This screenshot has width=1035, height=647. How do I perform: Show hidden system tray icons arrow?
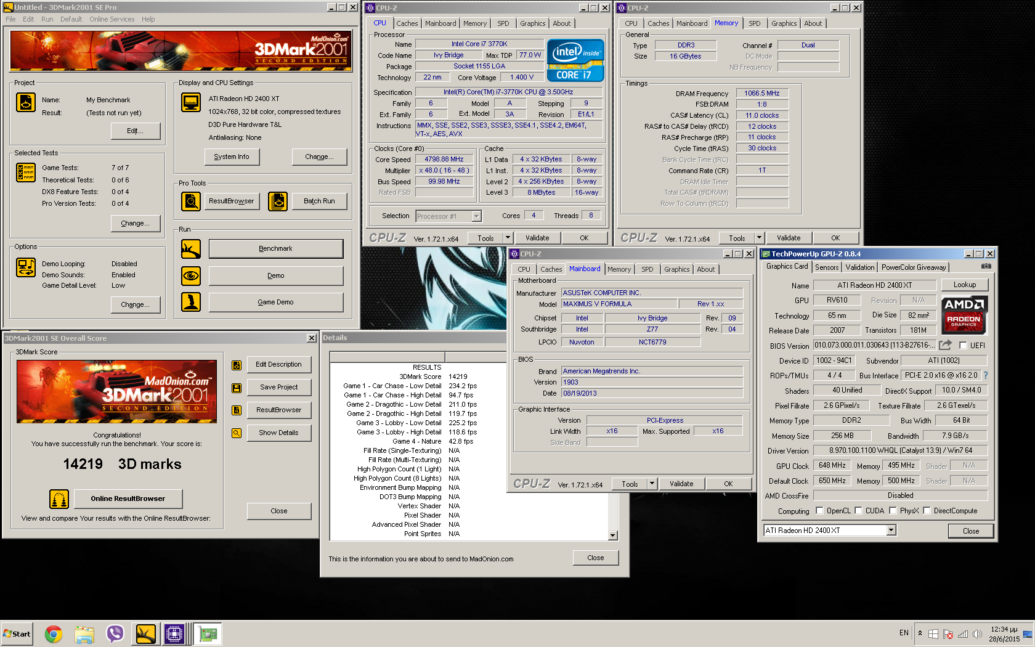tap(920, 633)
